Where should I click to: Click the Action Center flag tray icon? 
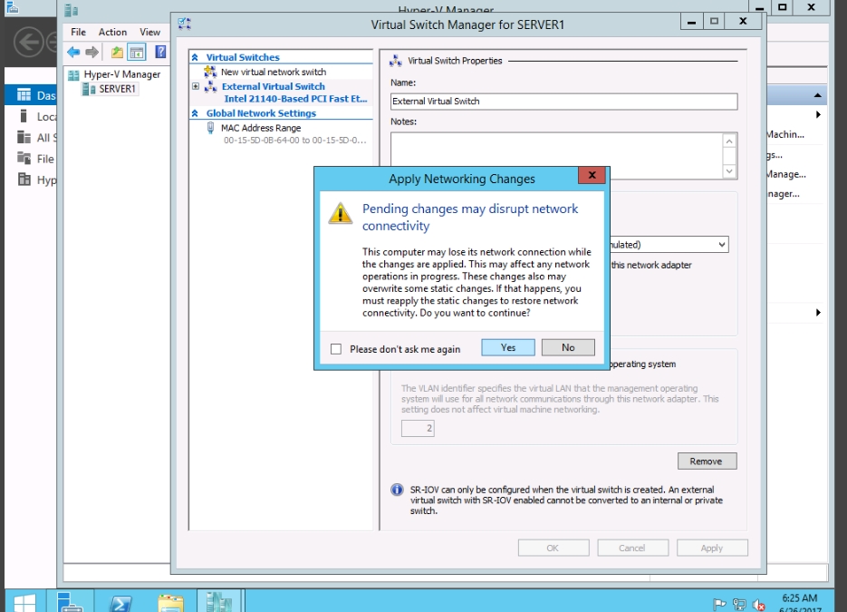point(719,604)
